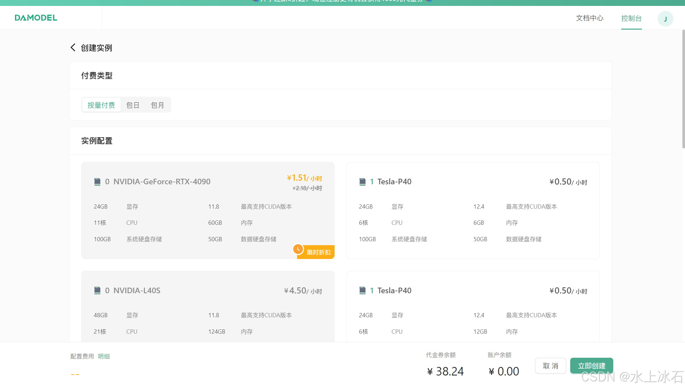Screen dimensions: 685x388
Task: Select the 包月 billing option
Action: [x=157, y=105]
